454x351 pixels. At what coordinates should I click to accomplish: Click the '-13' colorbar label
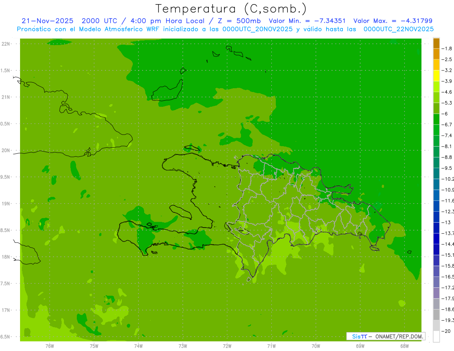[446, 222]
